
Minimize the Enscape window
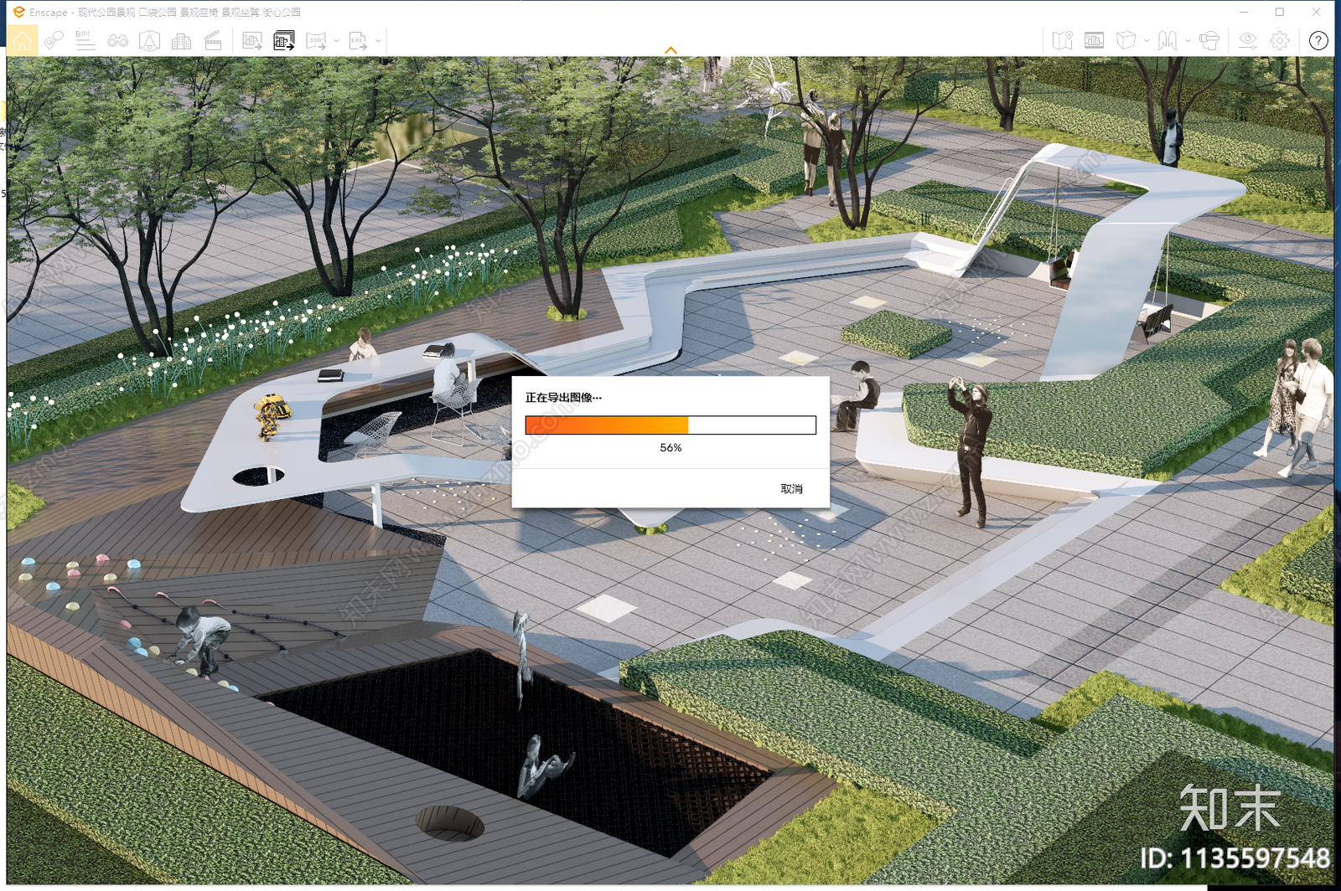click(x=1244, y=12)
